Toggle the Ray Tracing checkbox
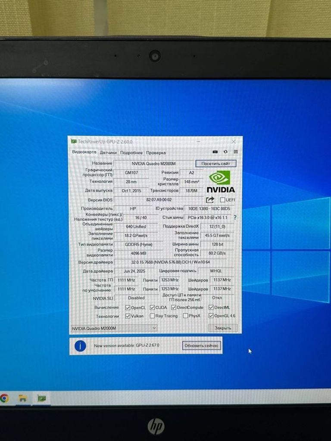The width and height of the screenshot is (331, 441). coord(152,316)
